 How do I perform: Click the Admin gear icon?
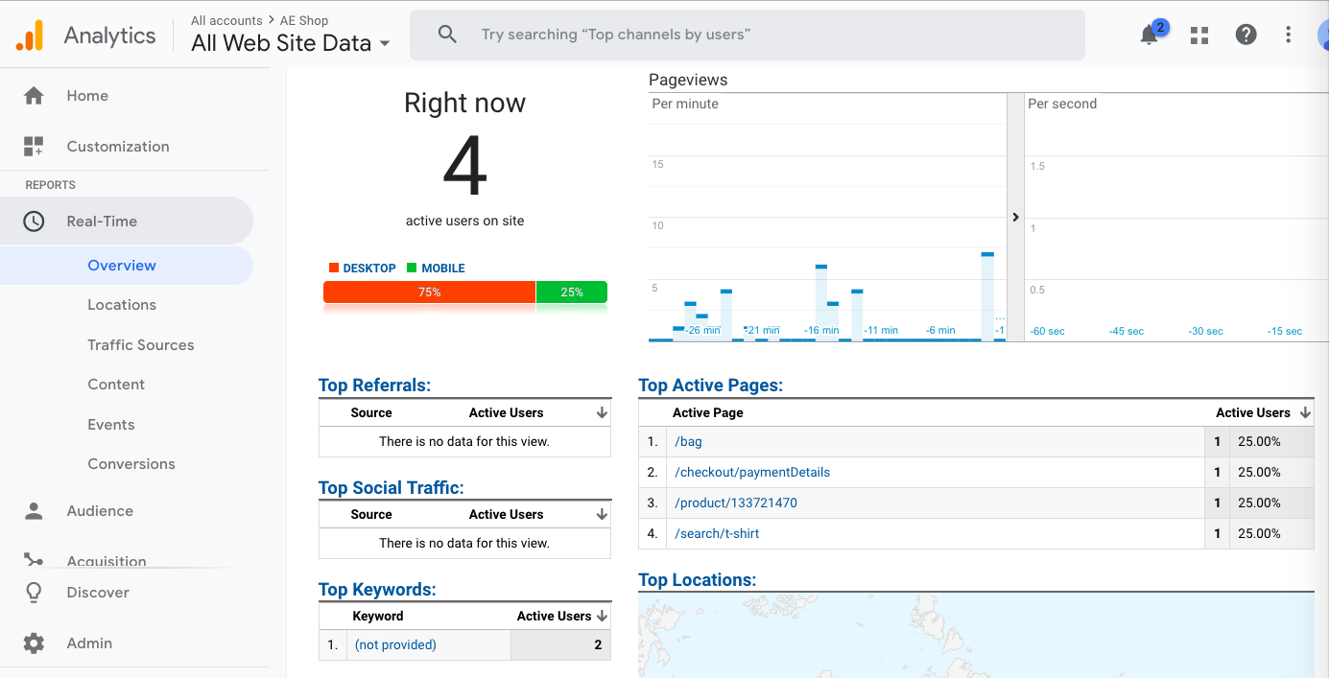(x=34, y=643)
